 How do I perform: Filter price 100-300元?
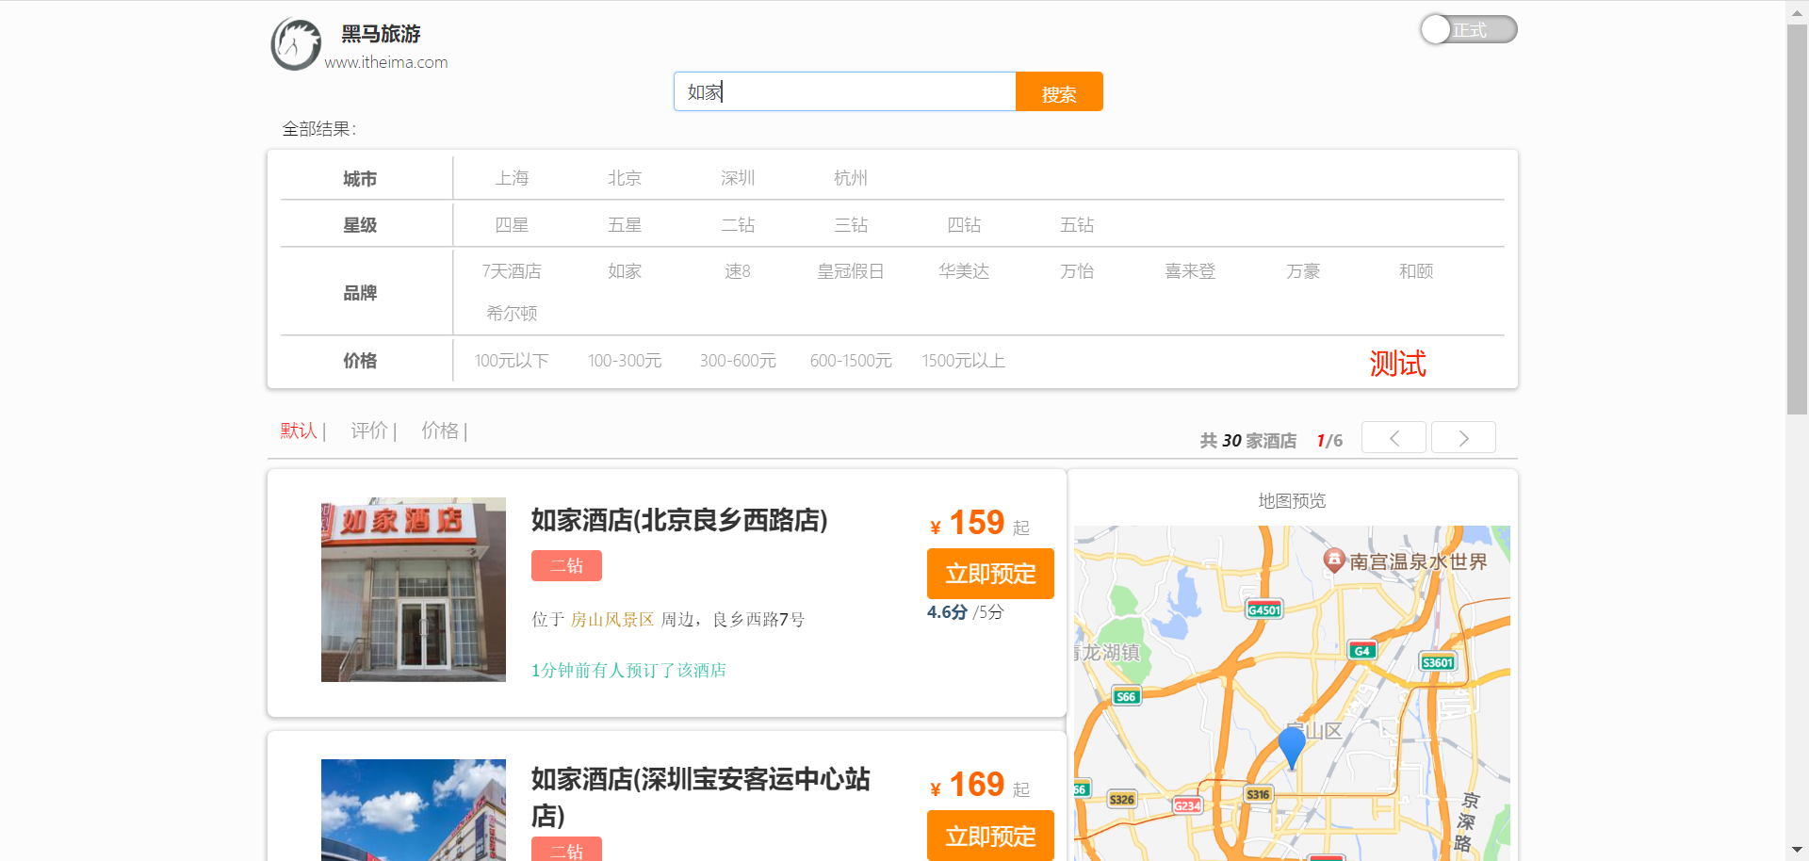click(625, 361)
